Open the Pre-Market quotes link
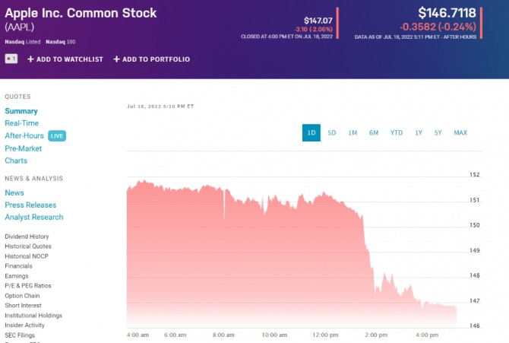Image resolution: width=509 pixels, height=343 pixels. tap(22, 148)
